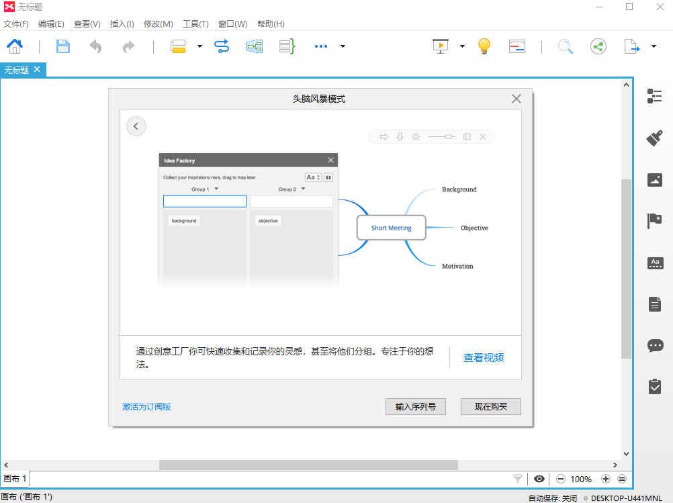Open the more tools ellipsis
Screen dimensions: 673x503
pyautogui.click(x=320, y=46)
